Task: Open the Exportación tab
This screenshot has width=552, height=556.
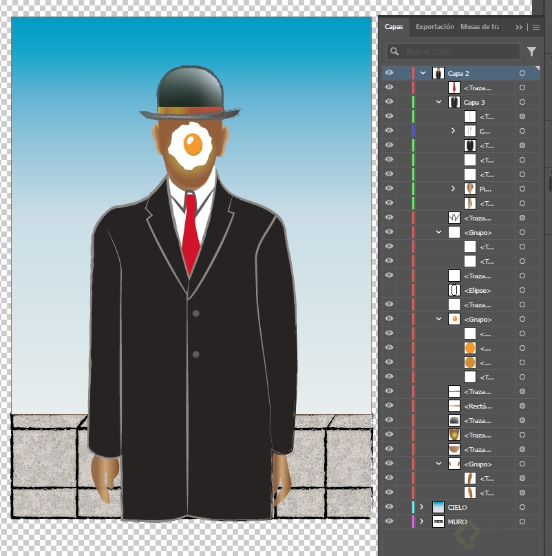Action: (434, 27)
